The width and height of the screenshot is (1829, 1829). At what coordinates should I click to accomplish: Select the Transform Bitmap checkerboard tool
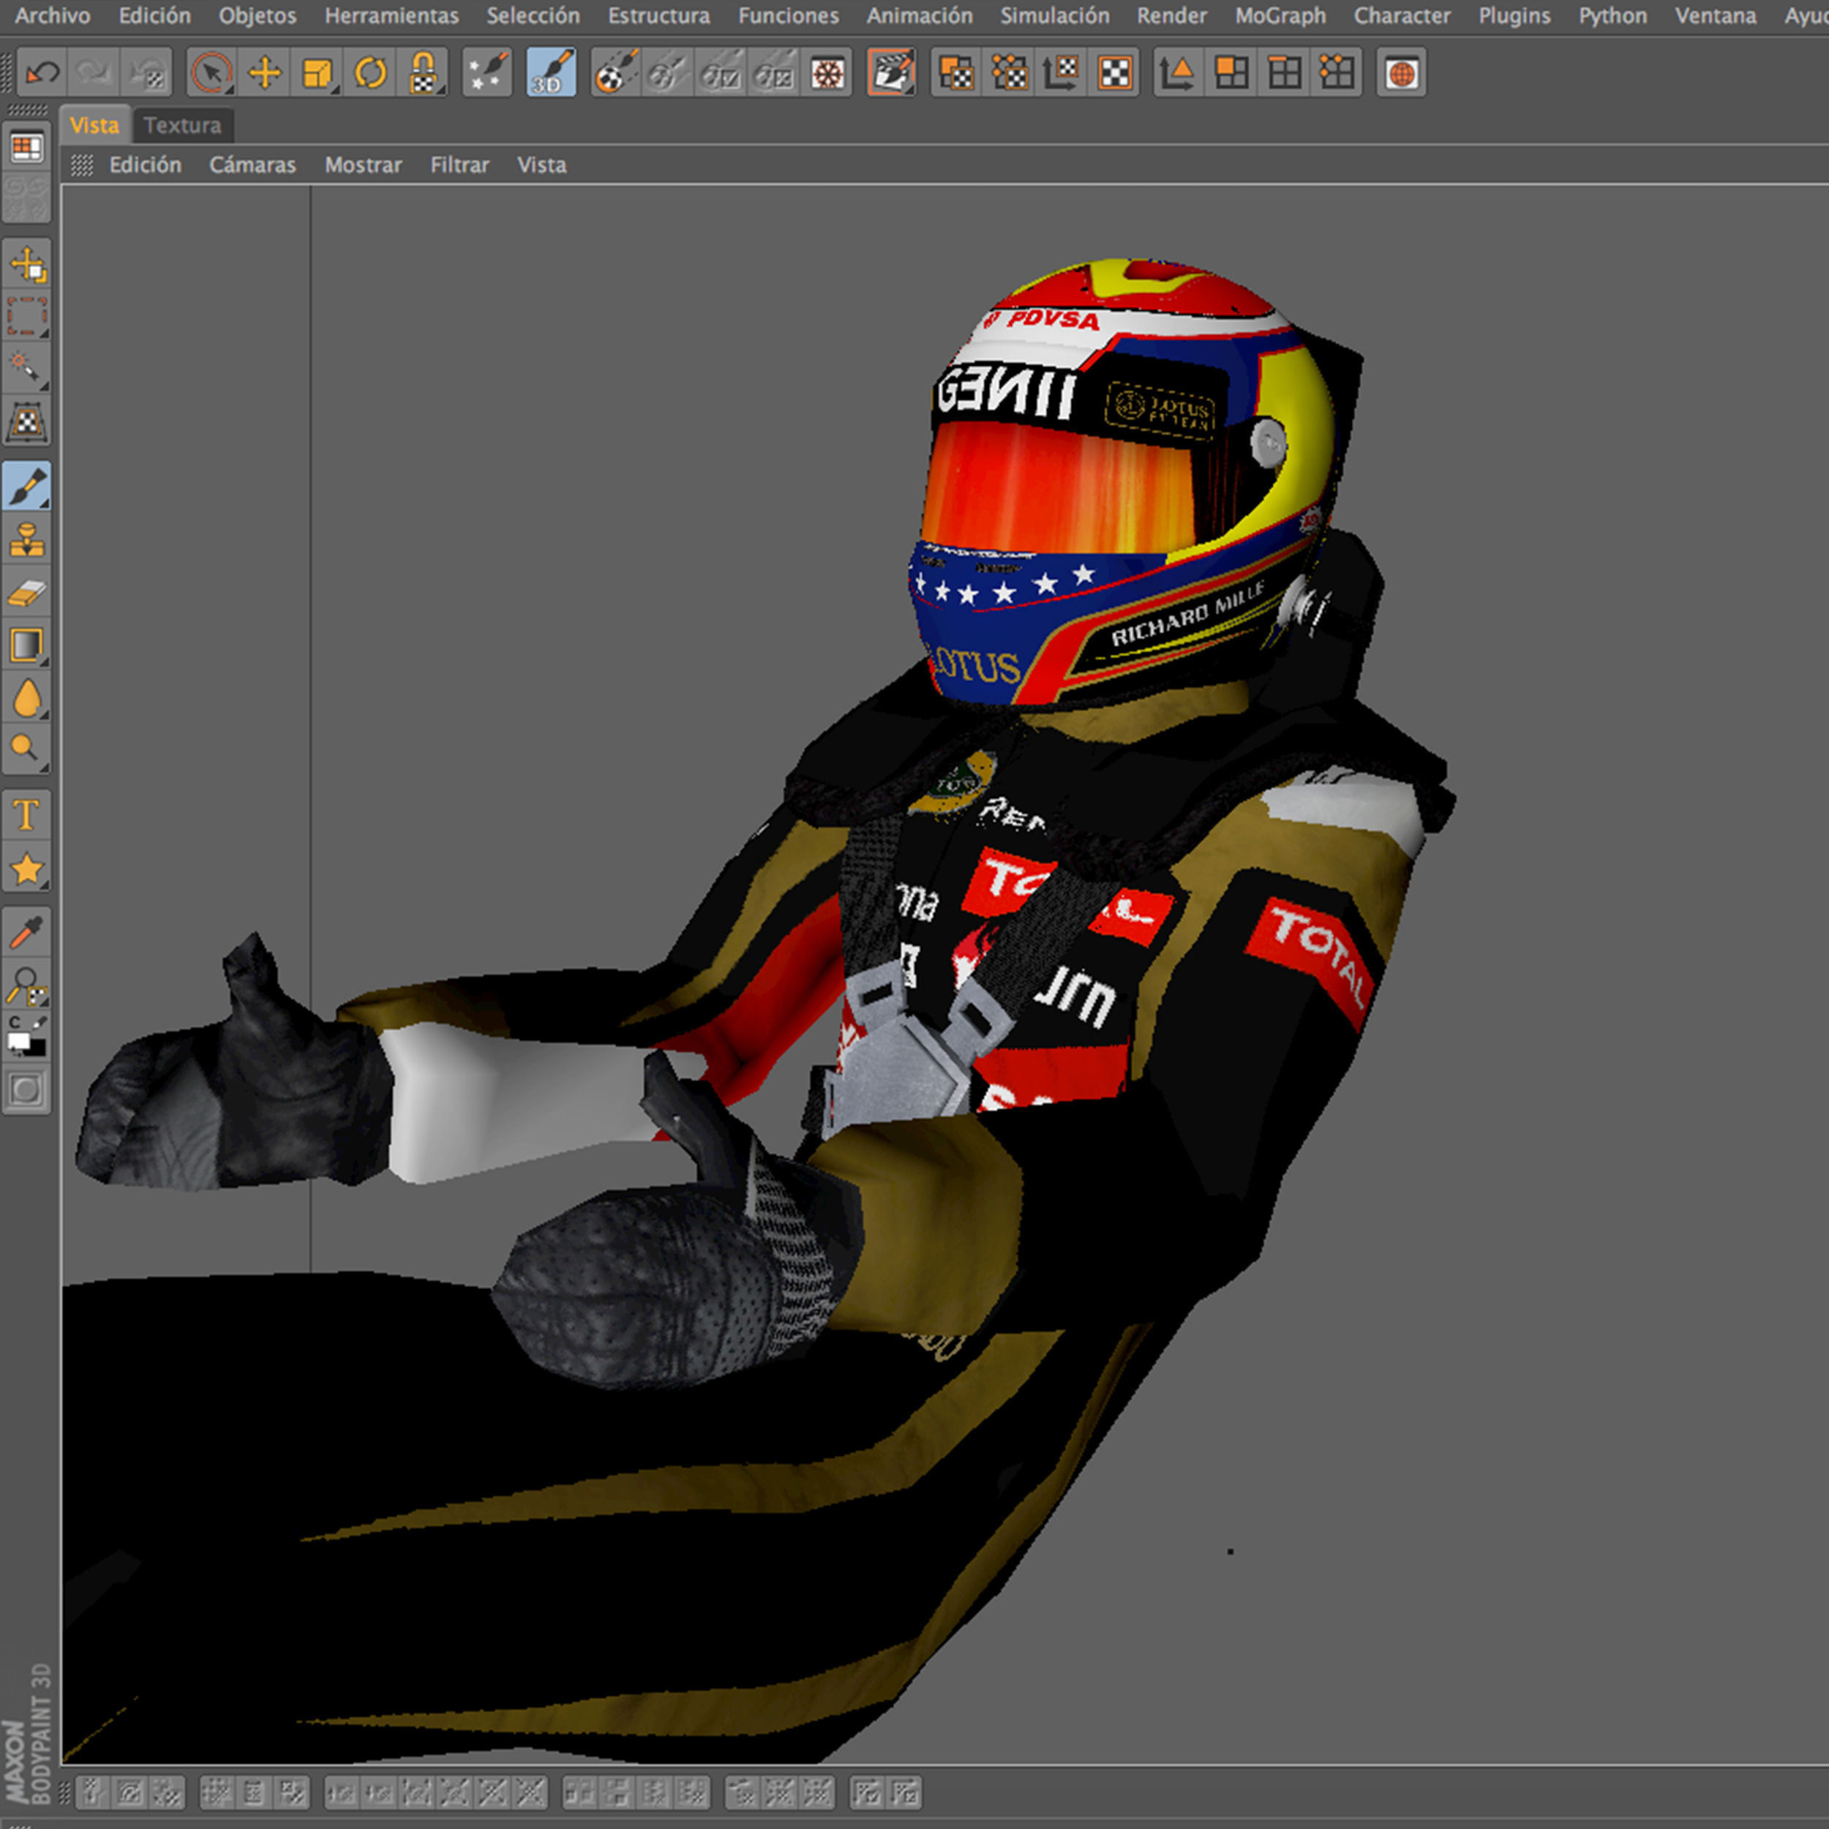tap(26, 421)
